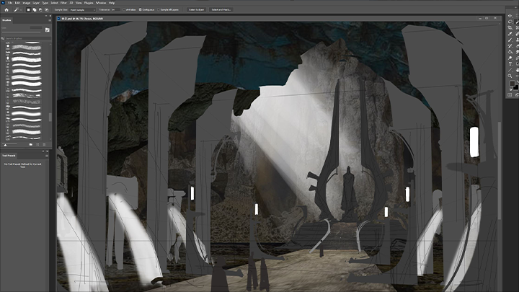Screen dimensions: 519x292
Task: Open the Layer menu
Action: [x=36, y=3]
